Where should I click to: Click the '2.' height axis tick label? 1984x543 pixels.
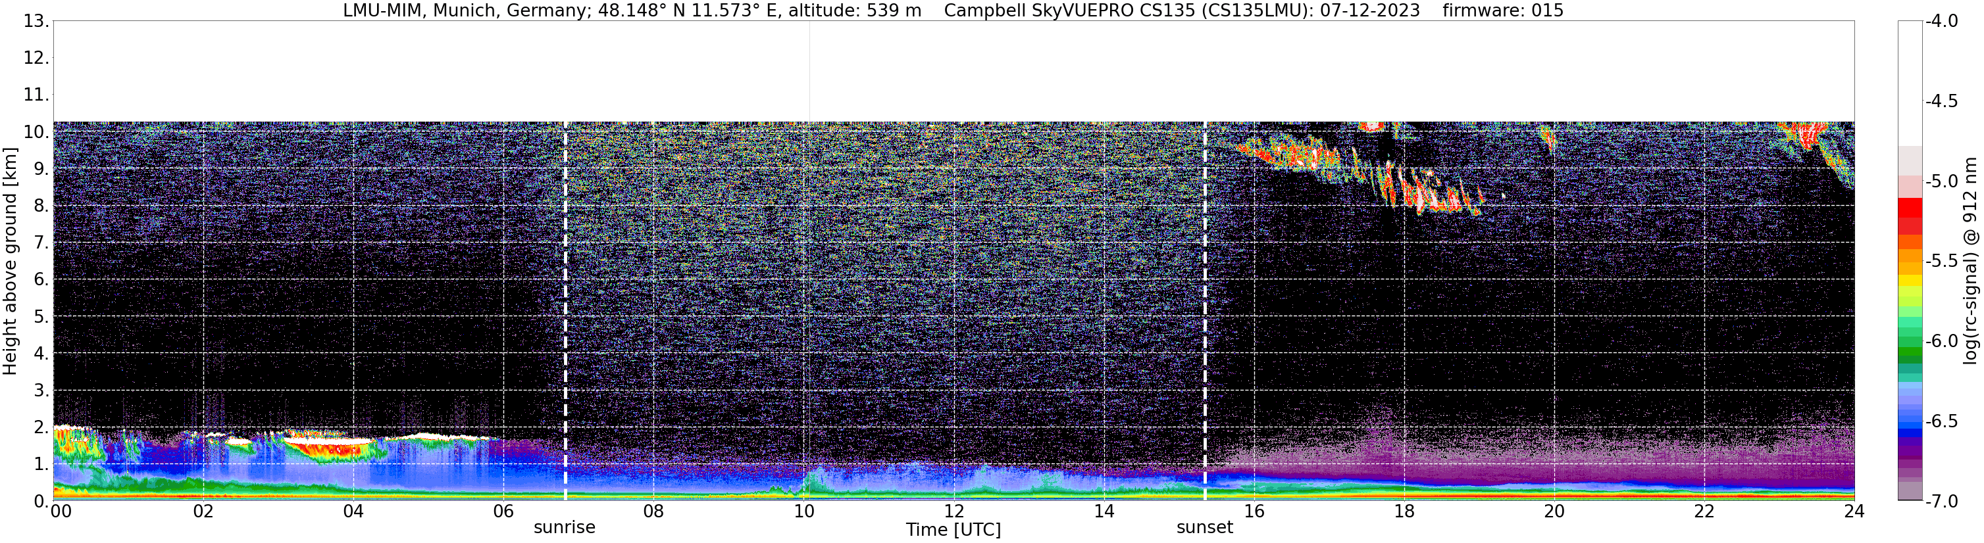pyautogui.click(x=41, y=427)
